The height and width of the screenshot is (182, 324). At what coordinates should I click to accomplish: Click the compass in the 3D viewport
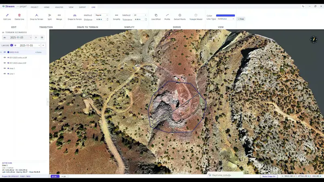click(x=313, y=39)
